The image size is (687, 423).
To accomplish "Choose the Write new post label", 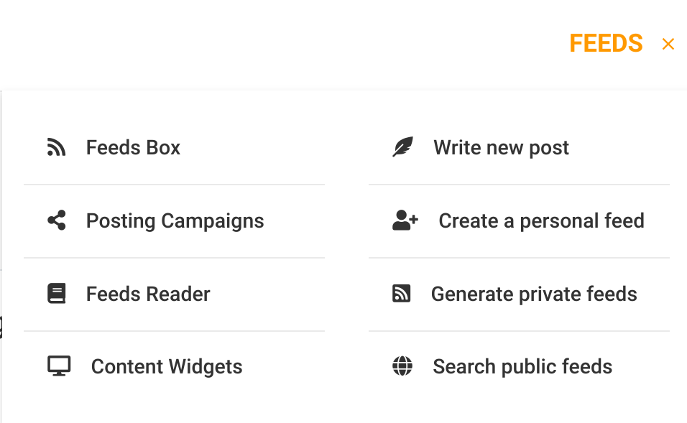I will tap(501, 148).
